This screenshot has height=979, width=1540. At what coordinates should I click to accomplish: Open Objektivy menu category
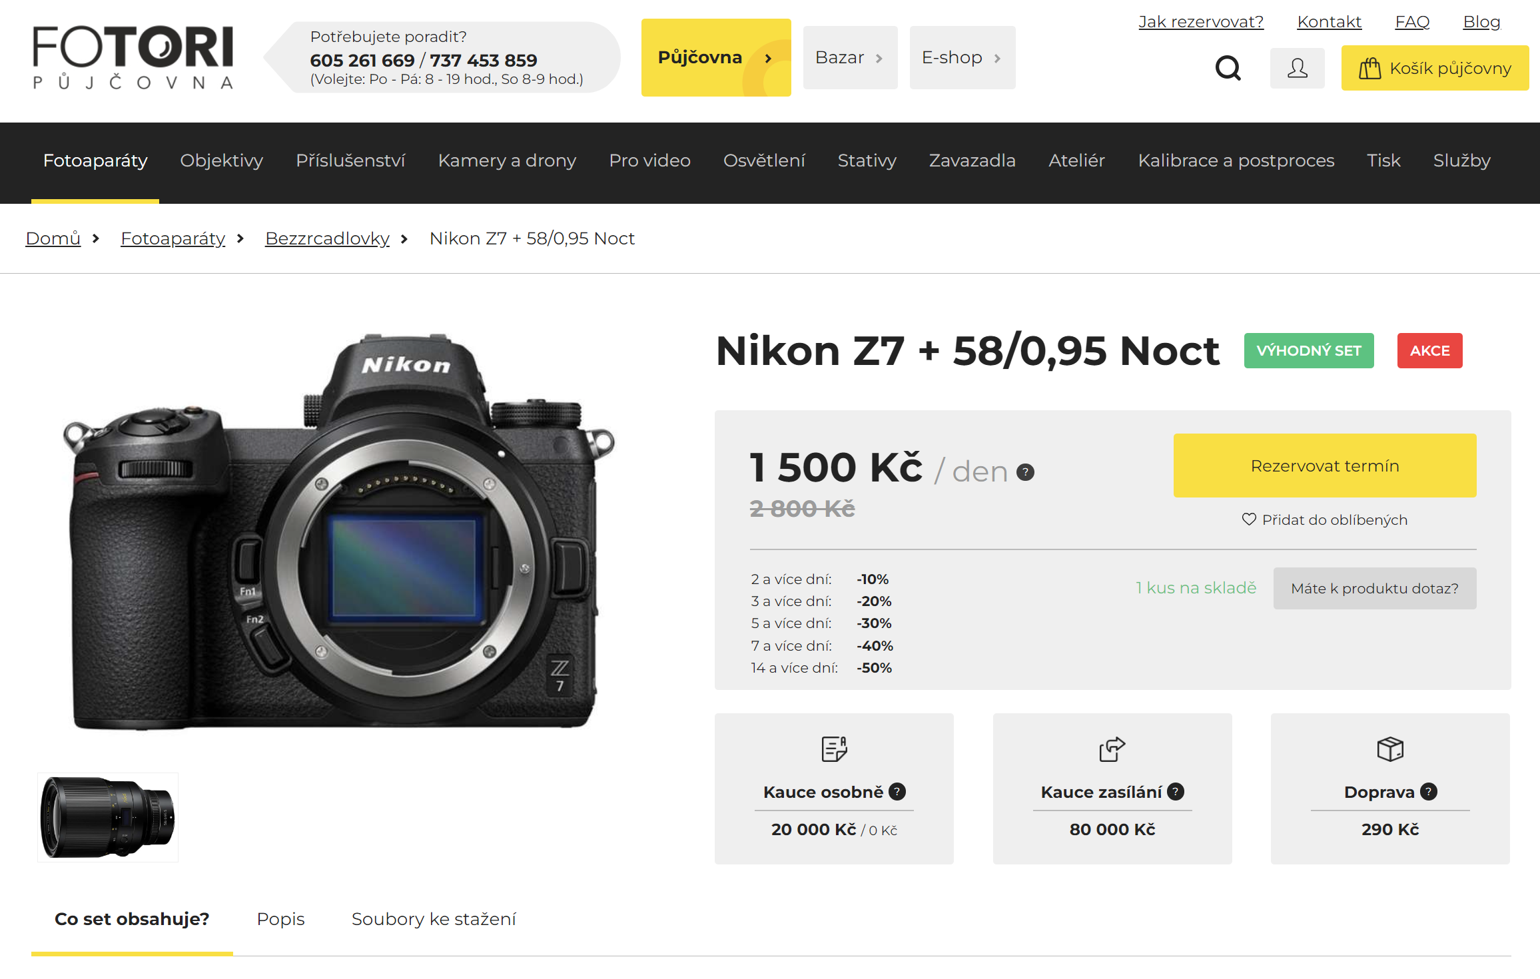coord(222,161)
